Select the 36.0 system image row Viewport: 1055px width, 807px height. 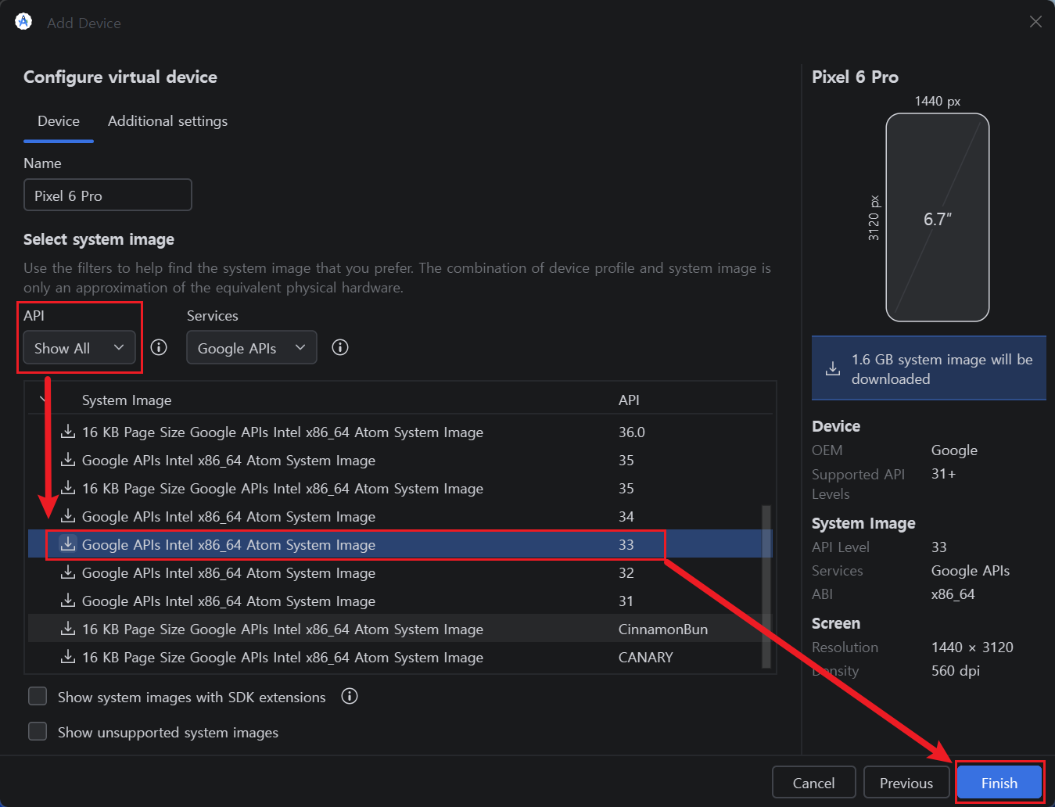tap(400, 432)
